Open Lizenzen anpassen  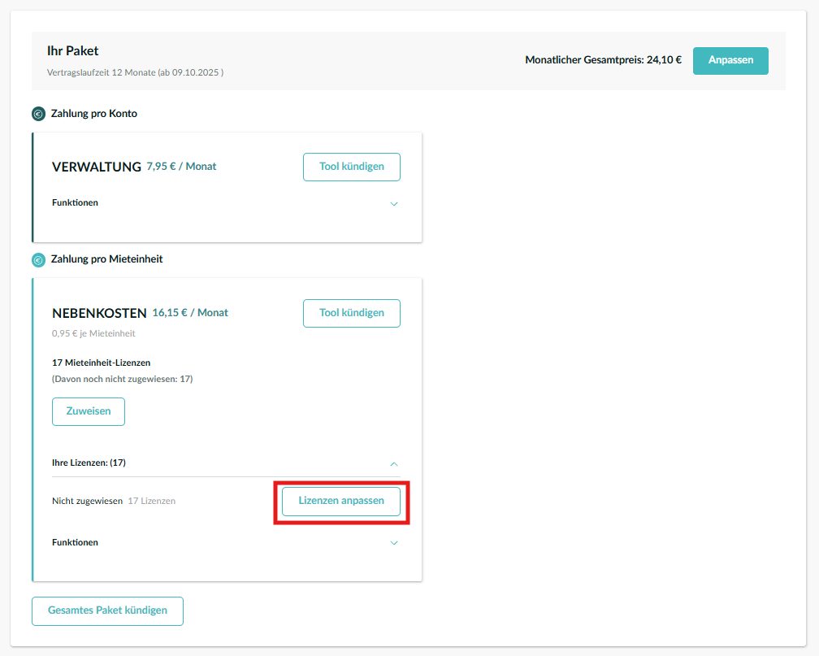pyautogui.click(x=341, y=501)
